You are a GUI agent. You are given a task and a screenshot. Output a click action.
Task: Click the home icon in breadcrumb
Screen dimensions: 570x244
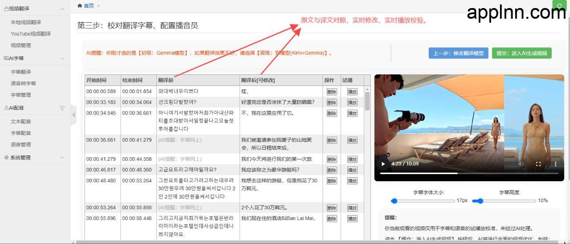click(x=80, y=6)
